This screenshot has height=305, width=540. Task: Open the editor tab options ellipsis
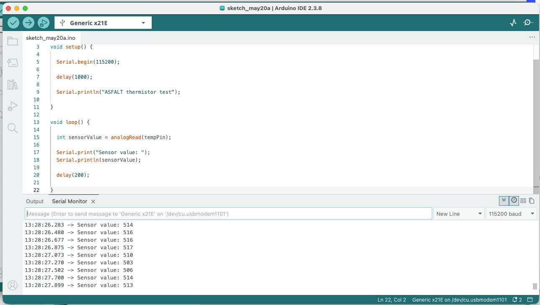tap(532, 37)
